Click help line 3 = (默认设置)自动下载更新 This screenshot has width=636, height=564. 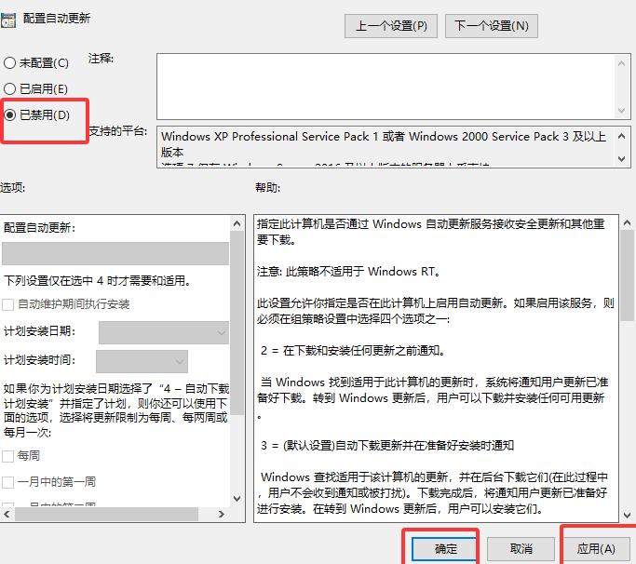point(387,446)
